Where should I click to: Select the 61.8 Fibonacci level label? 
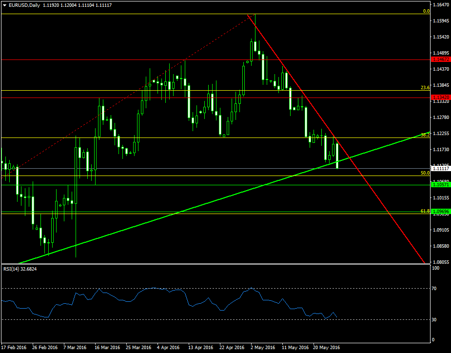pyautogui.click(x=425, y=211)
